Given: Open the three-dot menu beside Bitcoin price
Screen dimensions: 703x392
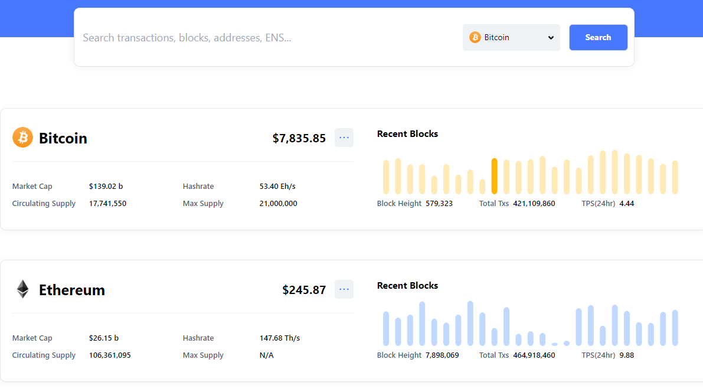Looking at the screenshot, I should (344, 138).
